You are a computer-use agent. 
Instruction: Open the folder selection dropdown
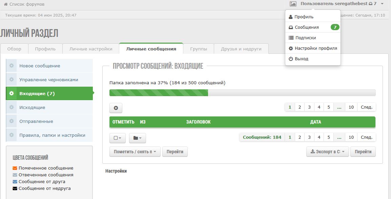(137, 138)
